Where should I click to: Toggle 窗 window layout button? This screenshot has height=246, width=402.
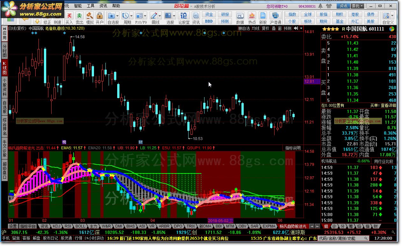280,28
